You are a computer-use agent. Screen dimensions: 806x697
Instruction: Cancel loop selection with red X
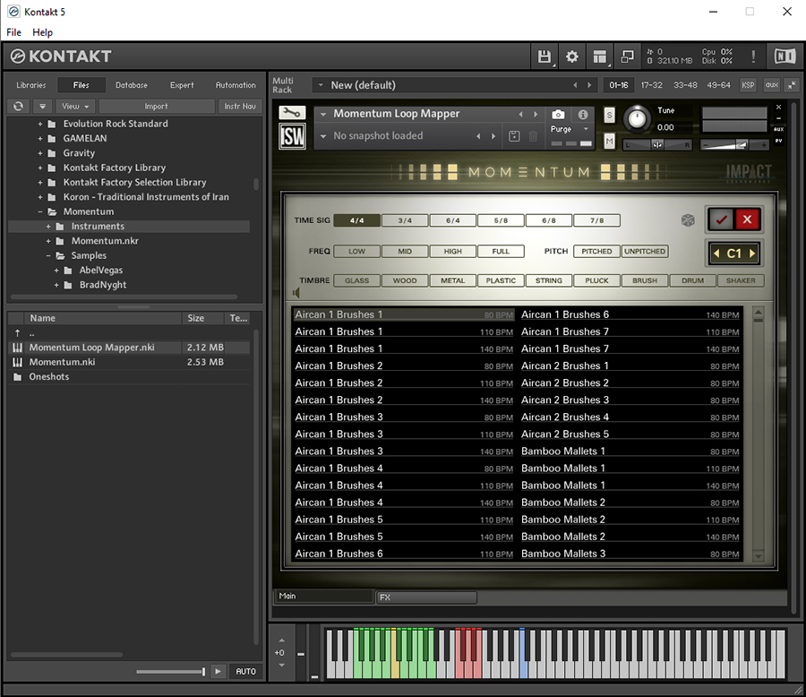point(748,219)
